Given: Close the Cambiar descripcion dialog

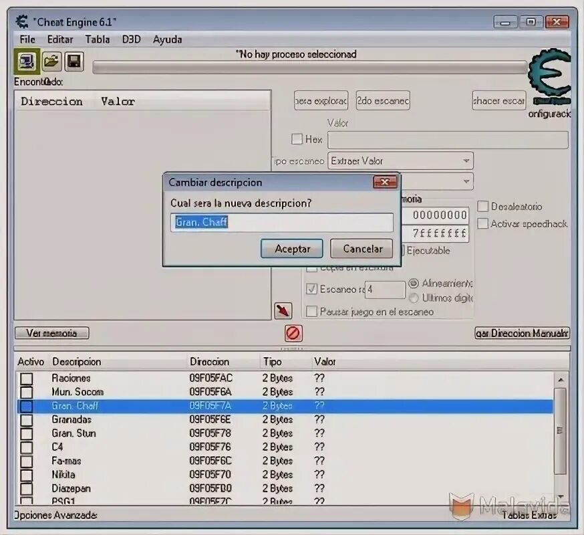Looking at the screenshot, I should [385, 182].
